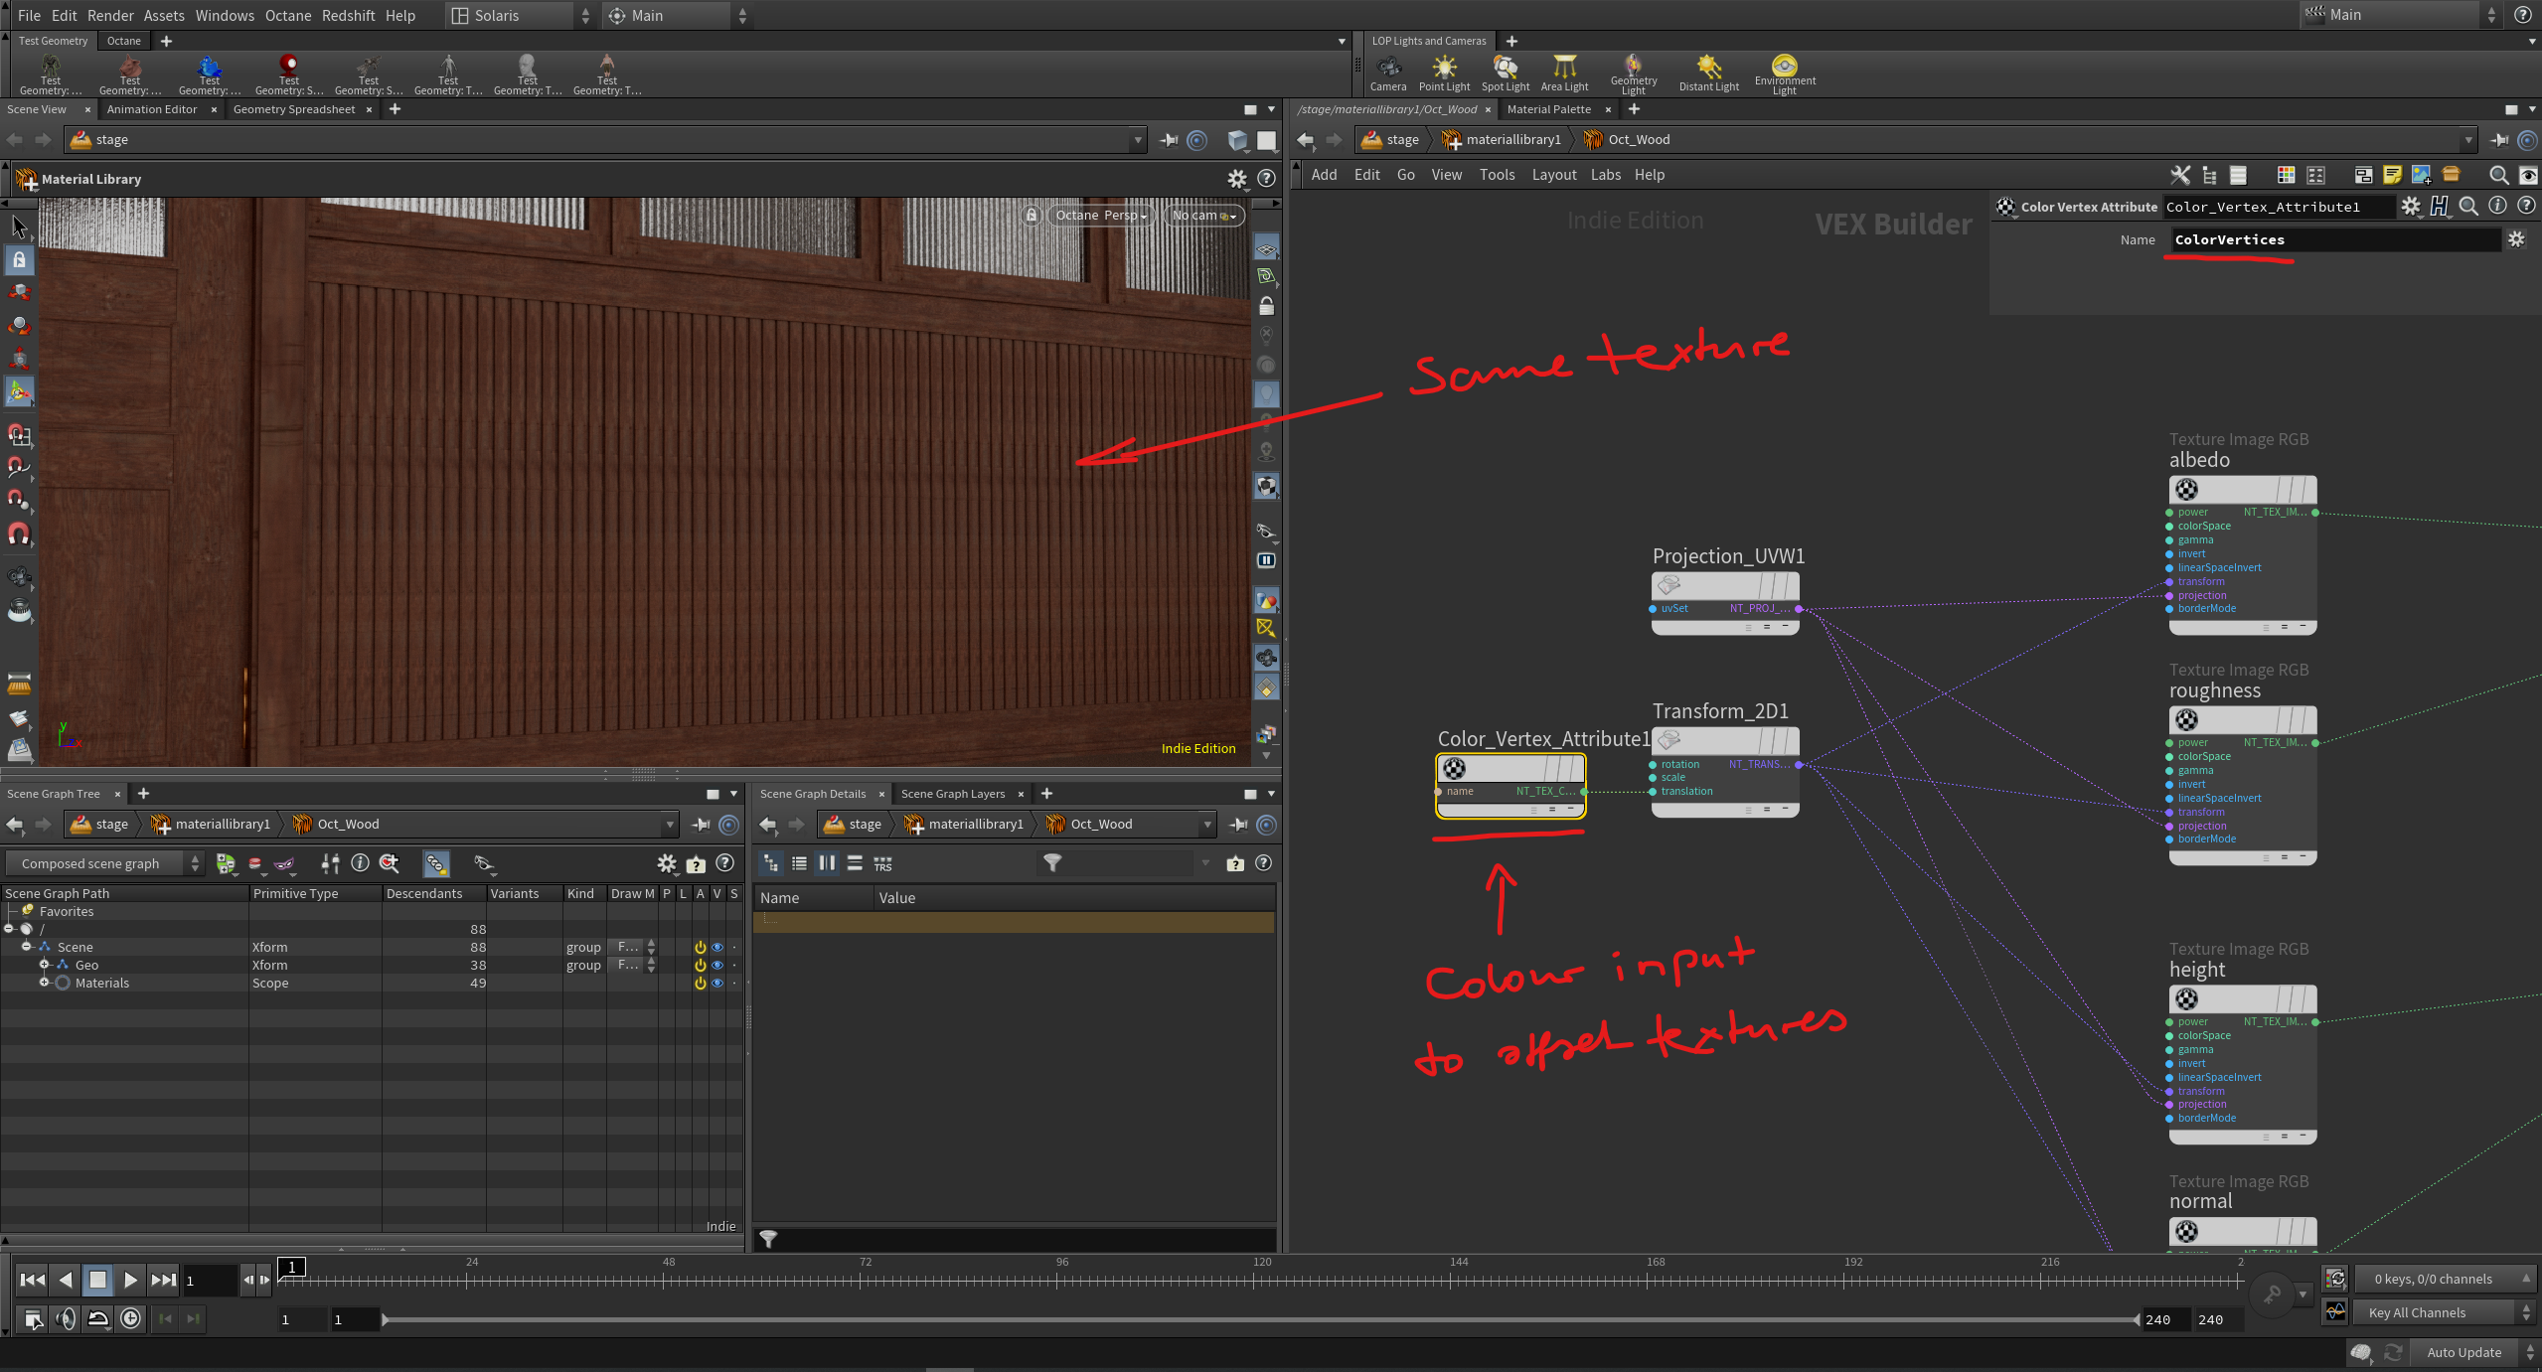Expand the Materials tree item

pos(44,983)
